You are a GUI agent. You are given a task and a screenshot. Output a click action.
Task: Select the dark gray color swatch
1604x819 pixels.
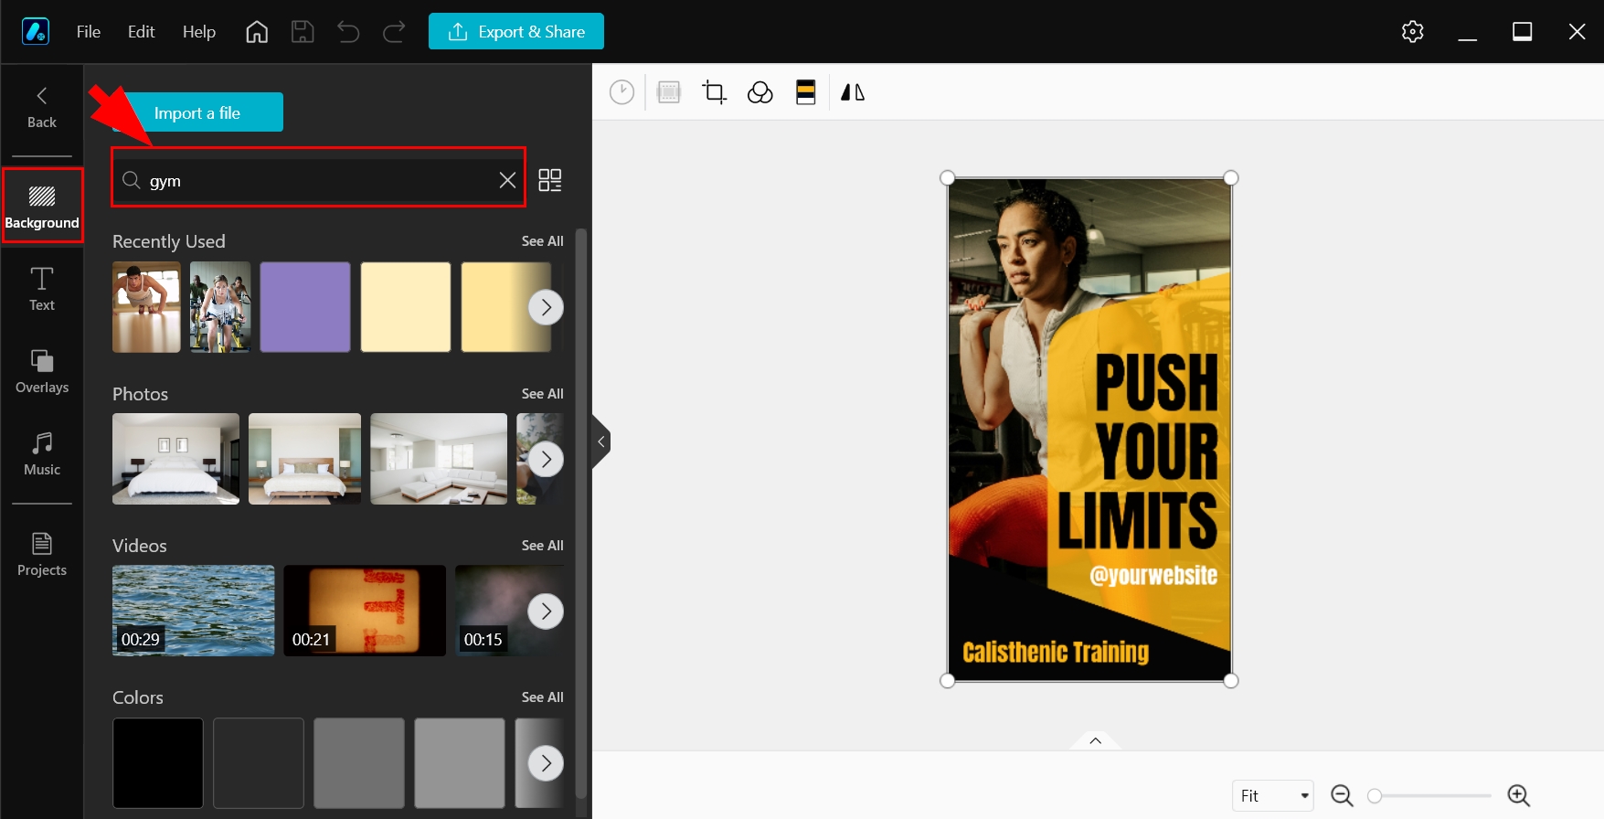pos(259,763)
